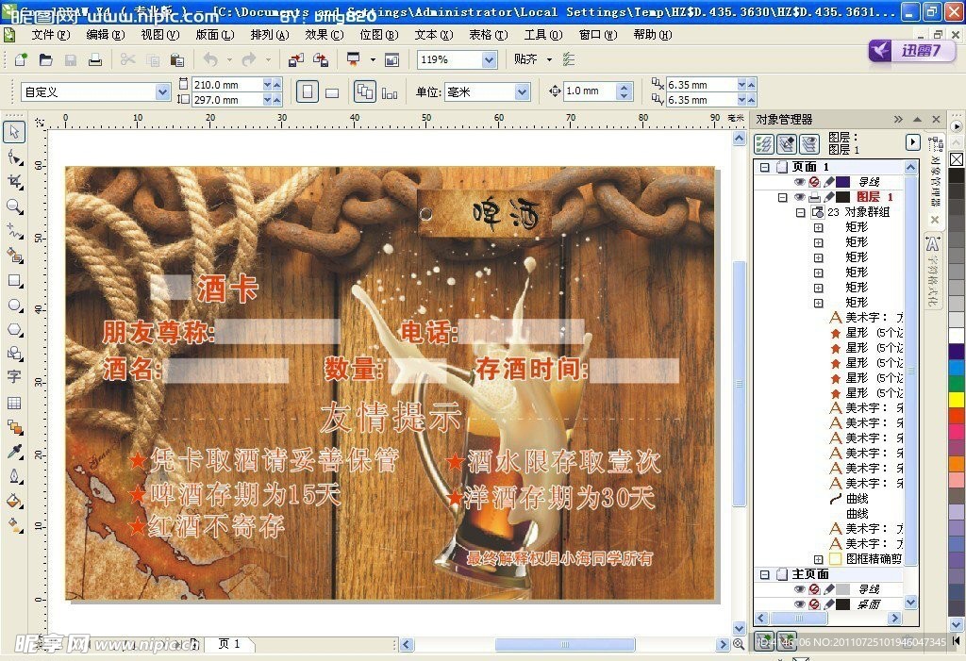Choose the Crop tool
The image size is (966, 661).
click(14, 182)
